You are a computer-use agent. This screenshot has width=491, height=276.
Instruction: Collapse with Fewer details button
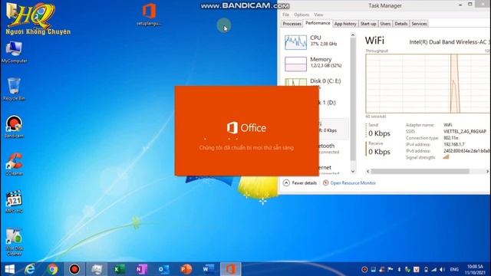300,183
